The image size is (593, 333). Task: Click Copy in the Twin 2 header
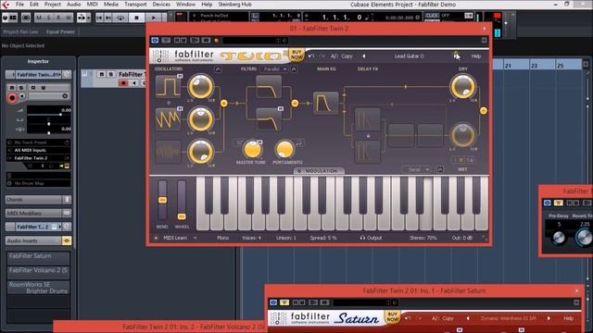tap(347, 55)
